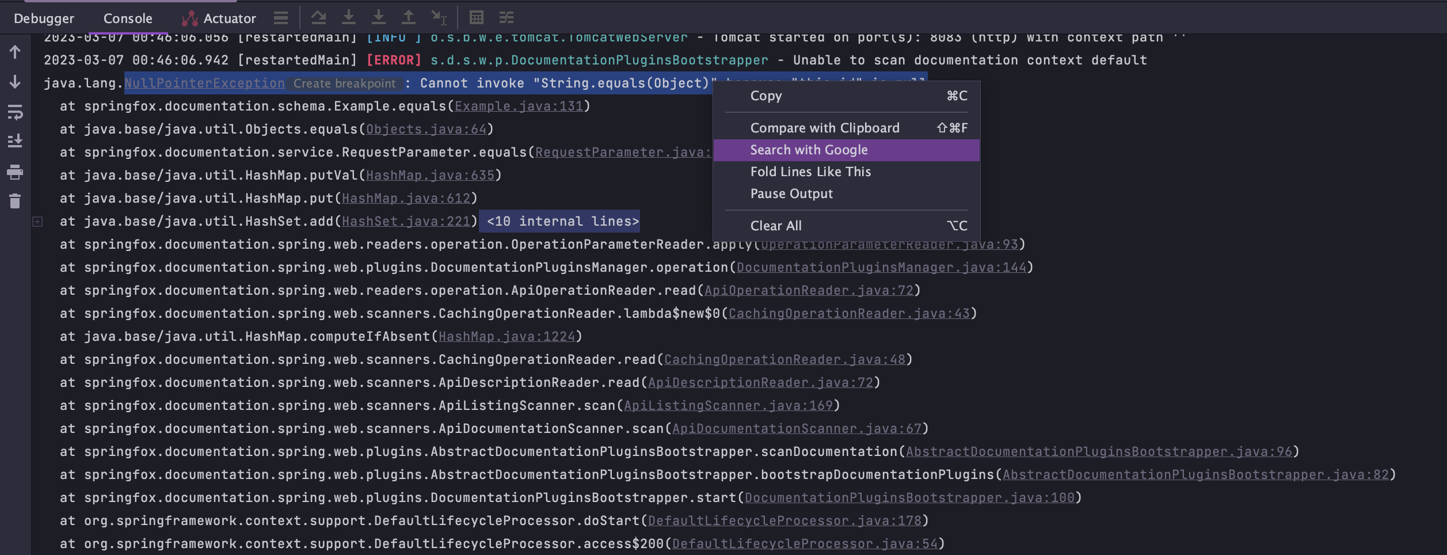Click the down arrow in console gutter

16,82
